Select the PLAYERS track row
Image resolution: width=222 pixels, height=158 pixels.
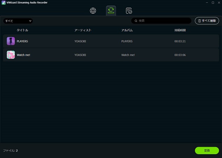pos(111,41)
